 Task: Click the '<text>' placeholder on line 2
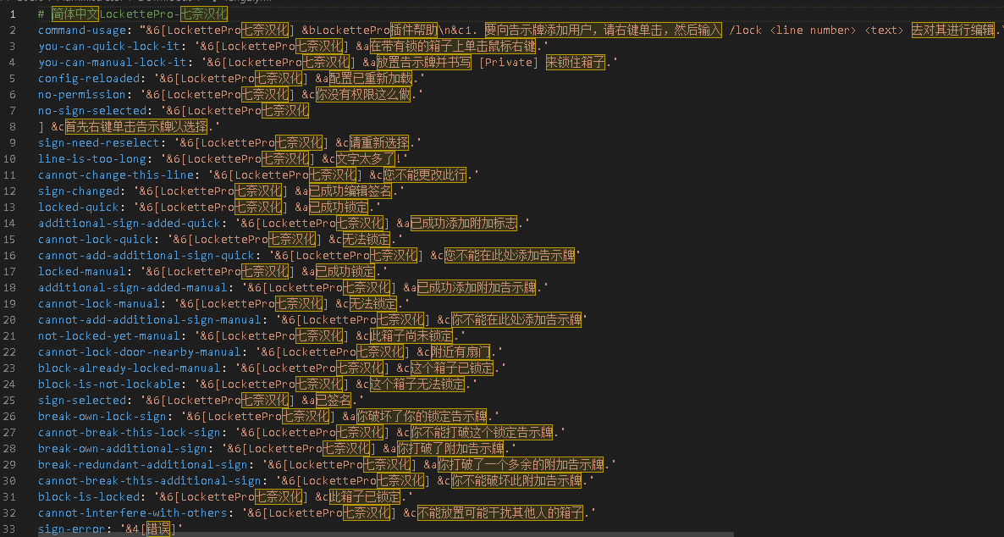[x=885, y=30]
